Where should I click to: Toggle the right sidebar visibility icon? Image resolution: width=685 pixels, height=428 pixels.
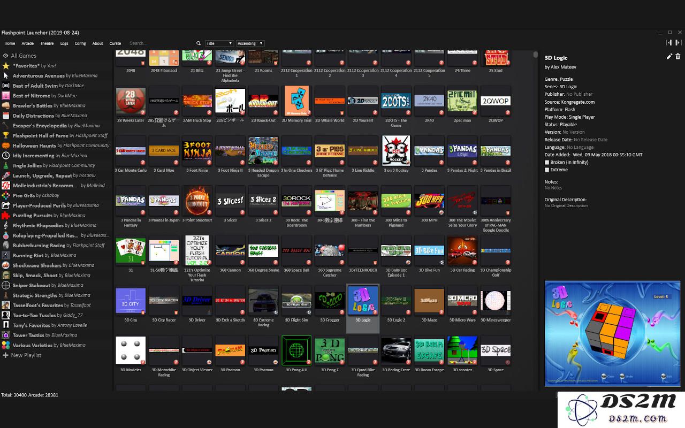coord(678,42)
